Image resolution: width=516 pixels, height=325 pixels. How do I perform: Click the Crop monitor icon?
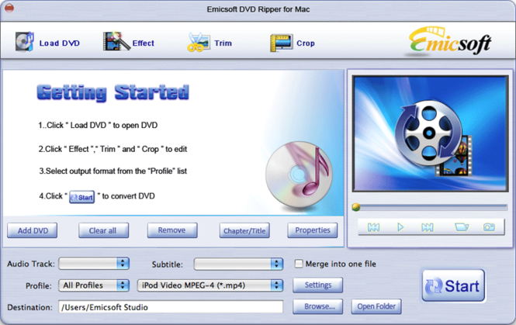click(282, 43)
